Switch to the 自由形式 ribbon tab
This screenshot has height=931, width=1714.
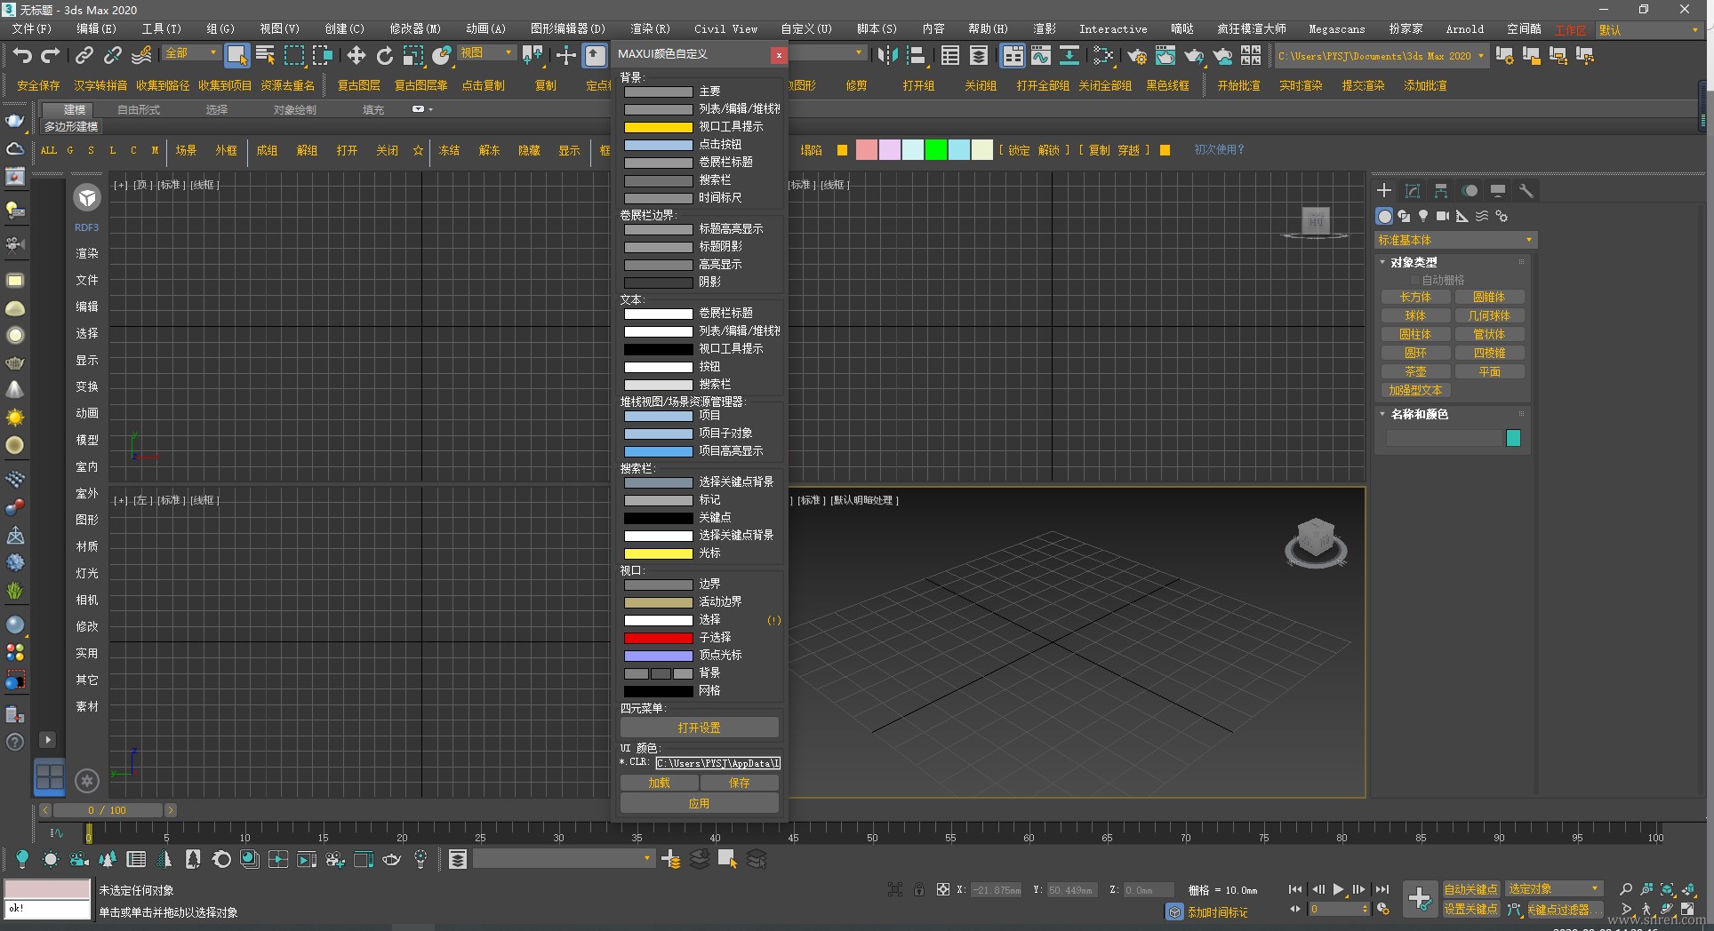pyautogui.click(x=139, y=109)
